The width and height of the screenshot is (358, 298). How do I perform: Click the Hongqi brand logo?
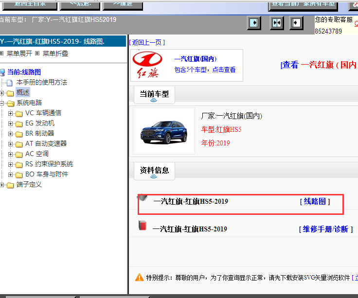(147, 65)
